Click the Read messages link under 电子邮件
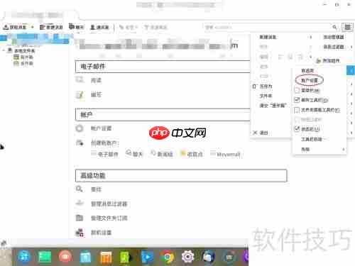This screenshot has height=266, width=355. 96,80
